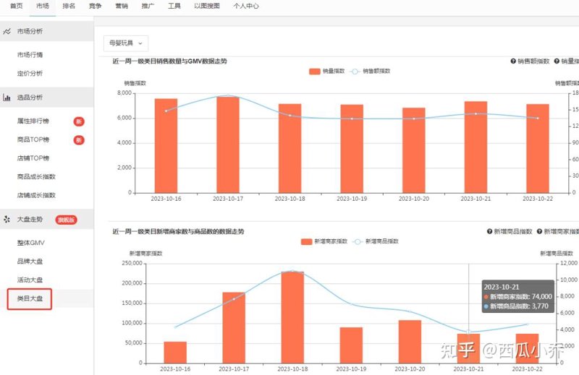The height and width of the screenshot is (375, 579).
Task: Click the 2023-10-20 bar in sales chart
Action: point(413,150)
